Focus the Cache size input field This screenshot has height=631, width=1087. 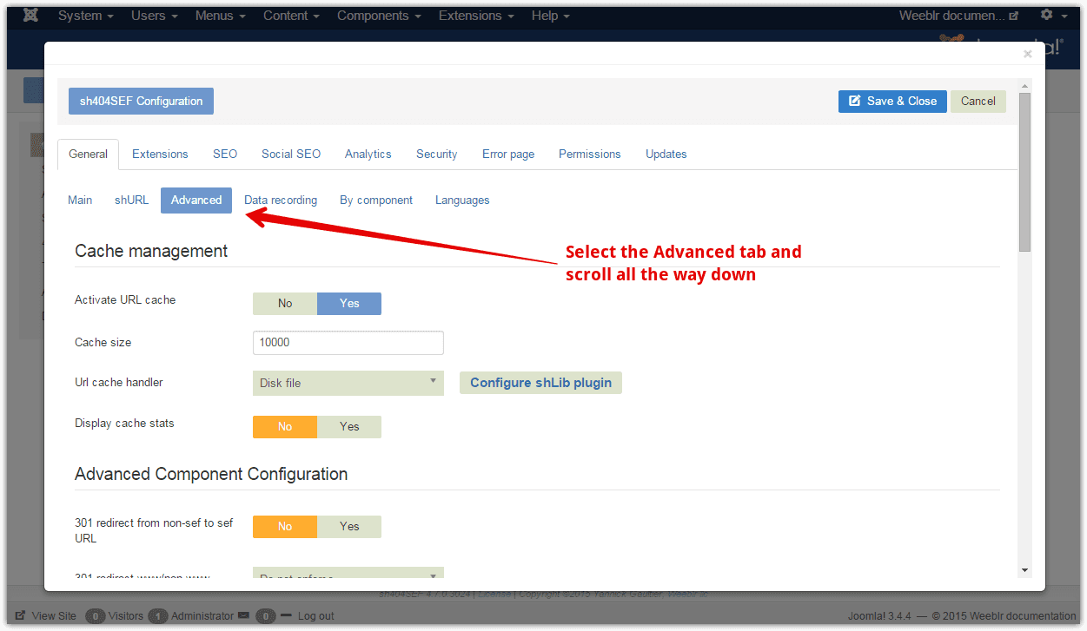(348, 342)
